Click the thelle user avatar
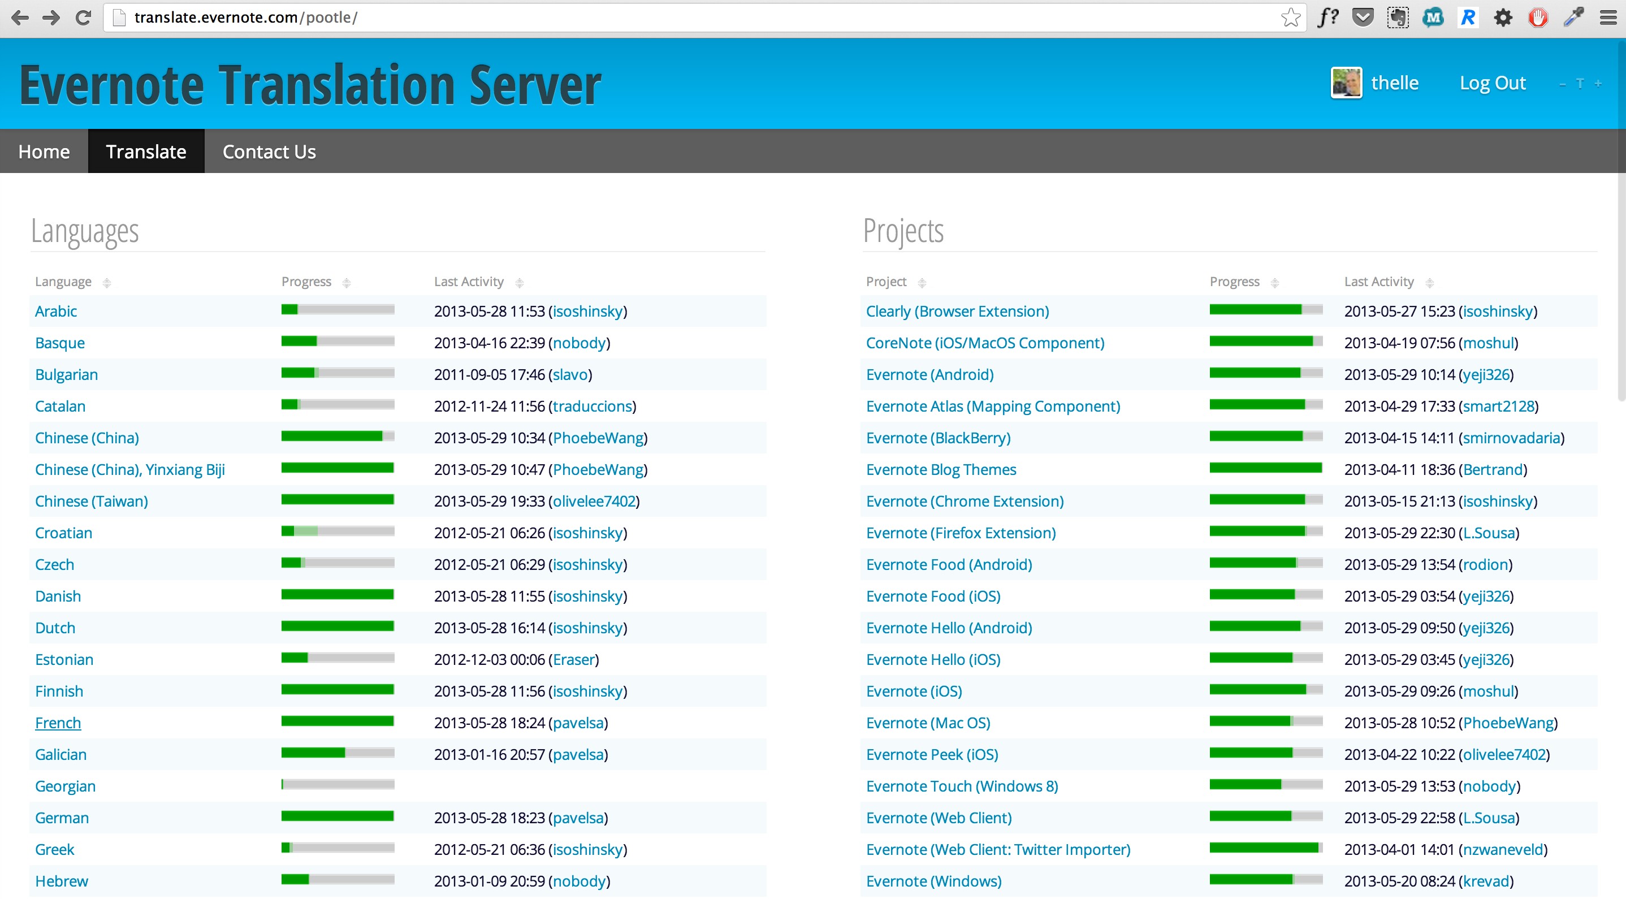 (x=1346, y=83)
